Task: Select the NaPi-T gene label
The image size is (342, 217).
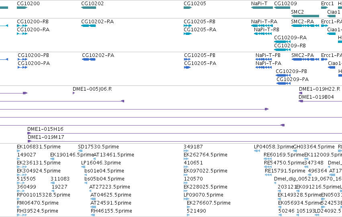Action: (x=259, y=4)
